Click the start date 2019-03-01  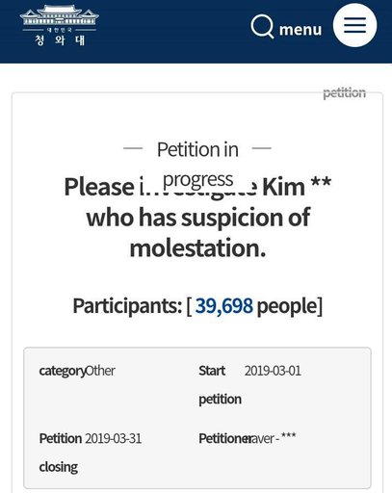tap(273, 371)
